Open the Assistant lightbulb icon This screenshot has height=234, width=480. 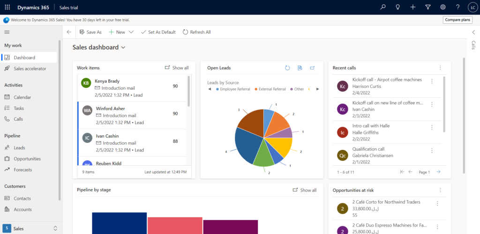(x=397, y=7)
